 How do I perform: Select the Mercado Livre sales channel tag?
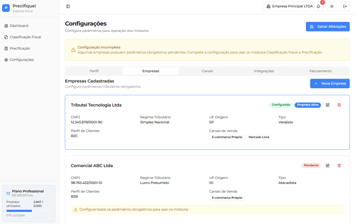(259, 137)
